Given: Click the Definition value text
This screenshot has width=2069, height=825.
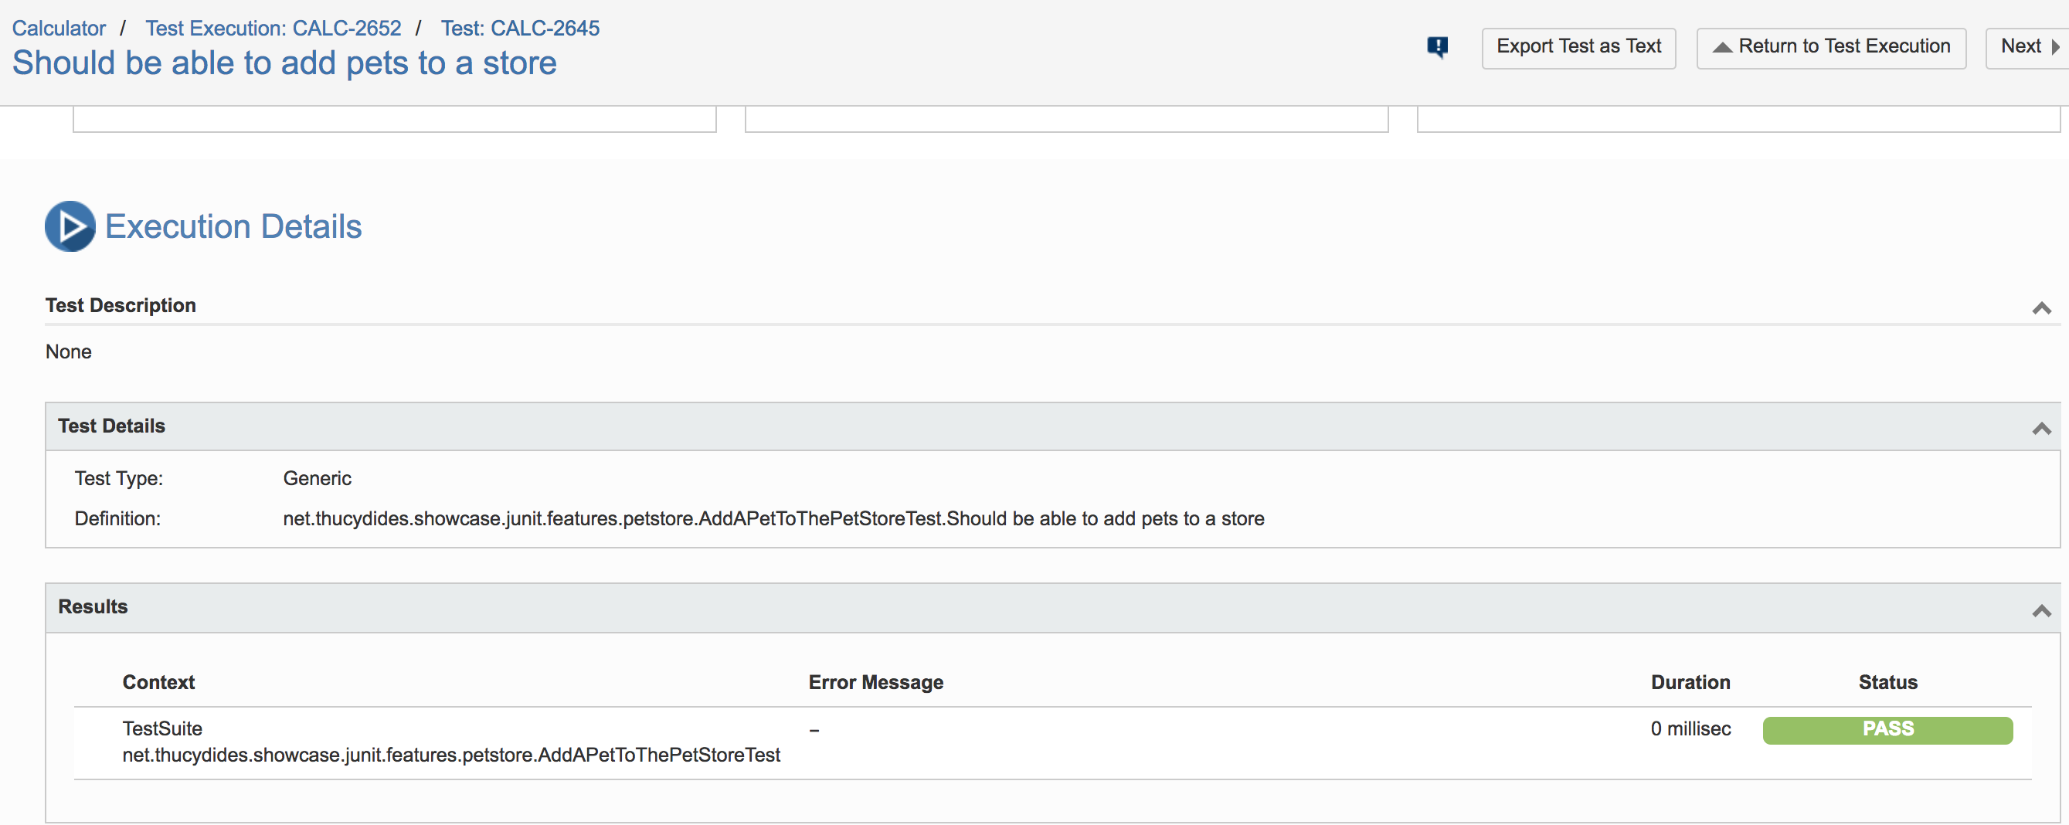Looking at the screenshot, I should pos(773,519).
